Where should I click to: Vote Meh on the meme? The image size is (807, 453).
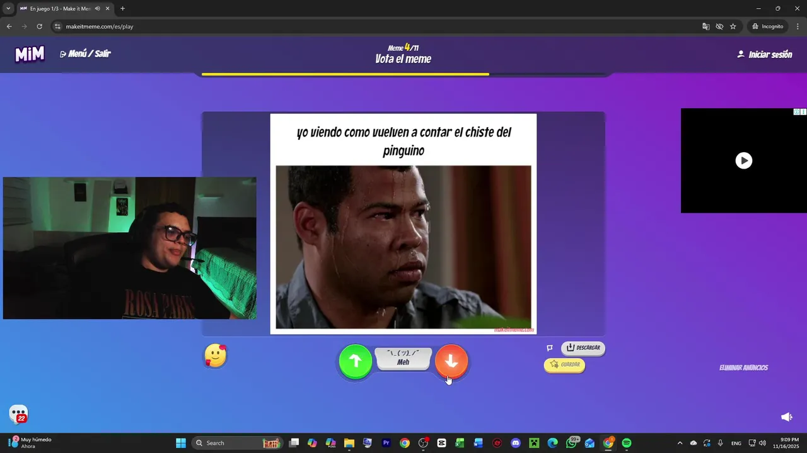[403, 359]
